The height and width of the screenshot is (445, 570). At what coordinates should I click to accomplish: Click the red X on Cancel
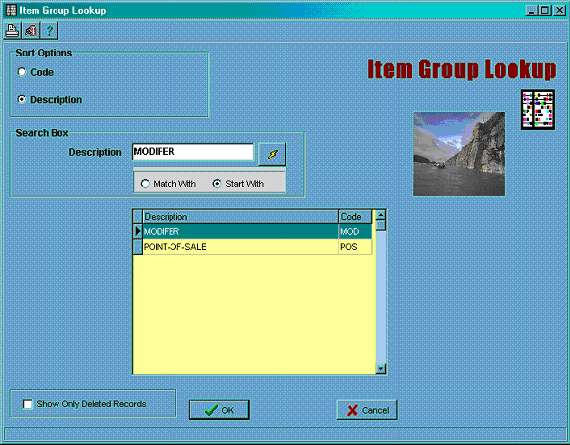click(352, 410)
